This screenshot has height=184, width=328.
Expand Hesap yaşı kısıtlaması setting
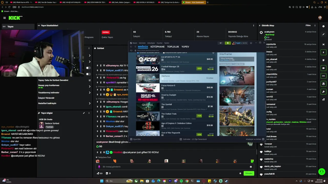[x=90, y=86]
